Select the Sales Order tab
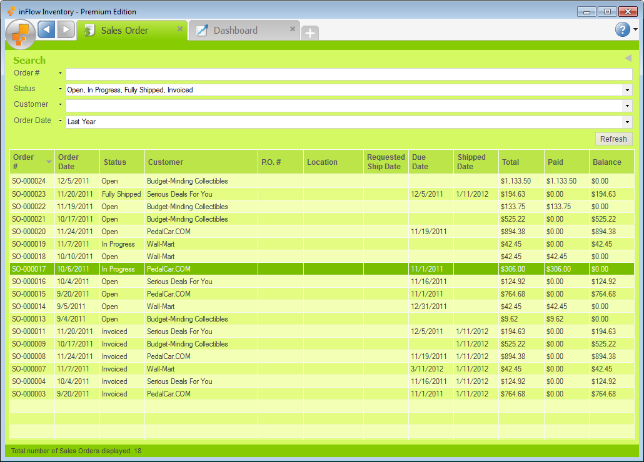644x462 pixels. 132,31
